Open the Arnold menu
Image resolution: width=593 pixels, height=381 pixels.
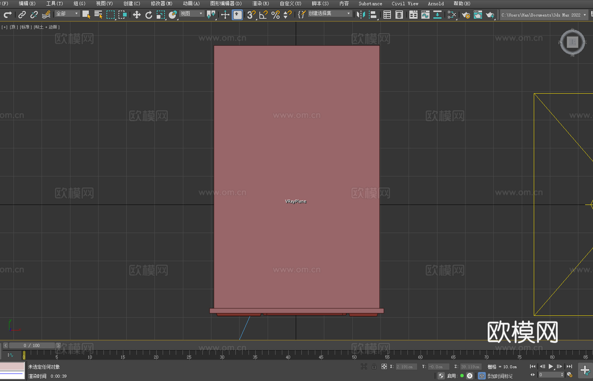click(x=436, y=3)
